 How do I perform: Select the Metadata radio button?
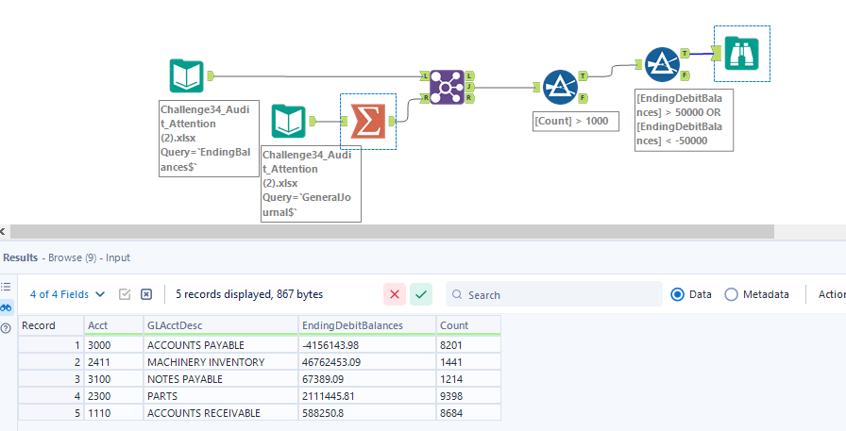click(x=731, y=294)
